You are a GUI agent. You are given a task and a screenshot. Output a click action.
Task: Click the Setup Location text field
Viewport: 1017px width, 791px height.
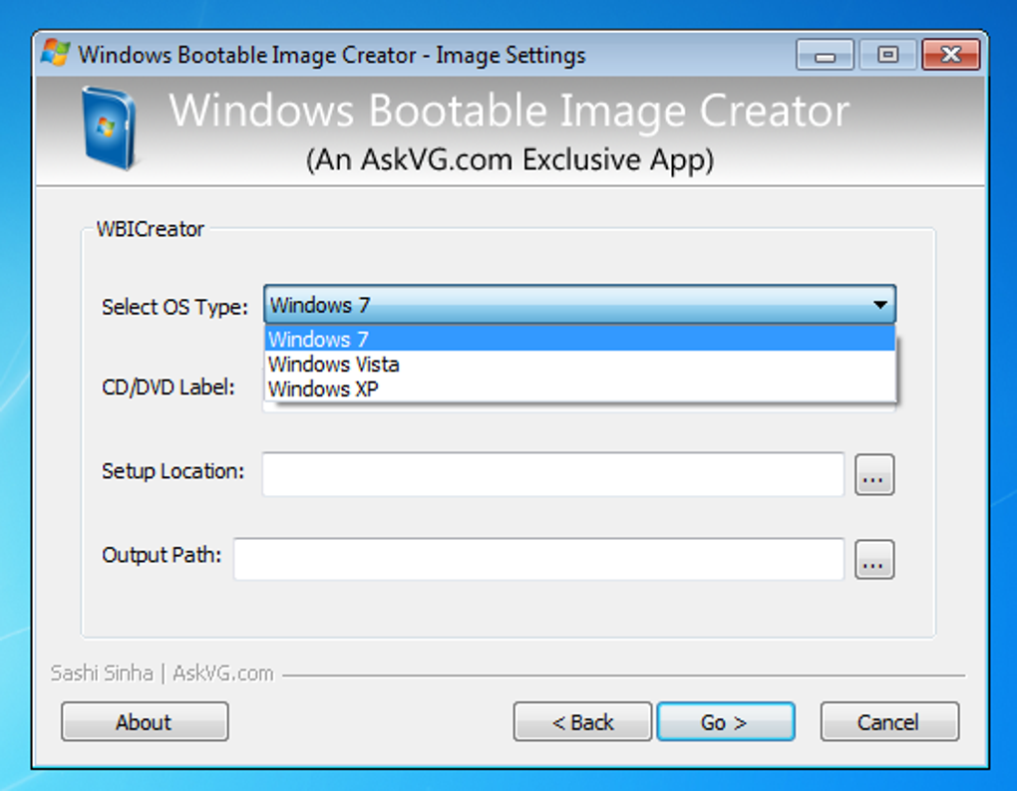pyautogui.click(x=553, y=474)
